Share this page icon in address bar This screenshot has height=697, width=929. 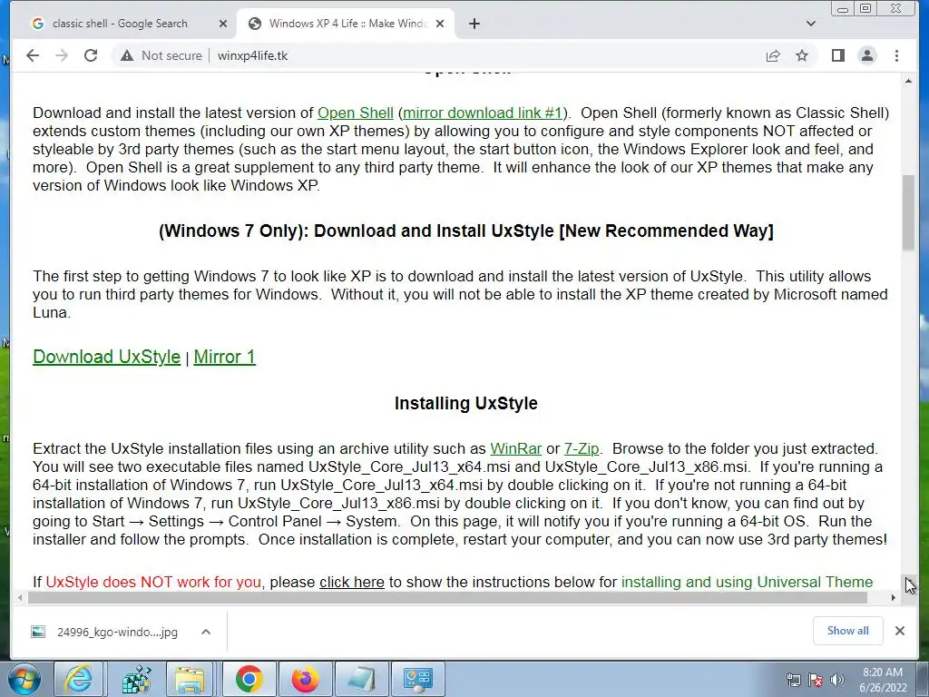click(x=773, y=55)
